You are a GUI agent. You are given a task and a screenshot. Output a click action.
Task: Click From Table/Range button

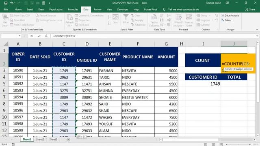pyautogui.click(x=22, y=25)
